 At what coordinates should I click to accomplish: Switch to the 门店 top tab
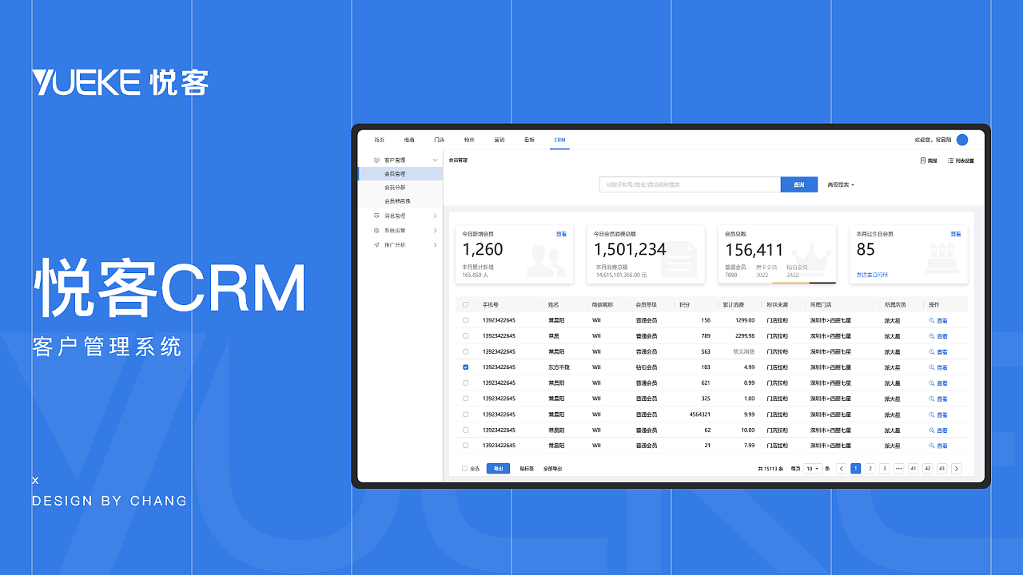(439, 140)
